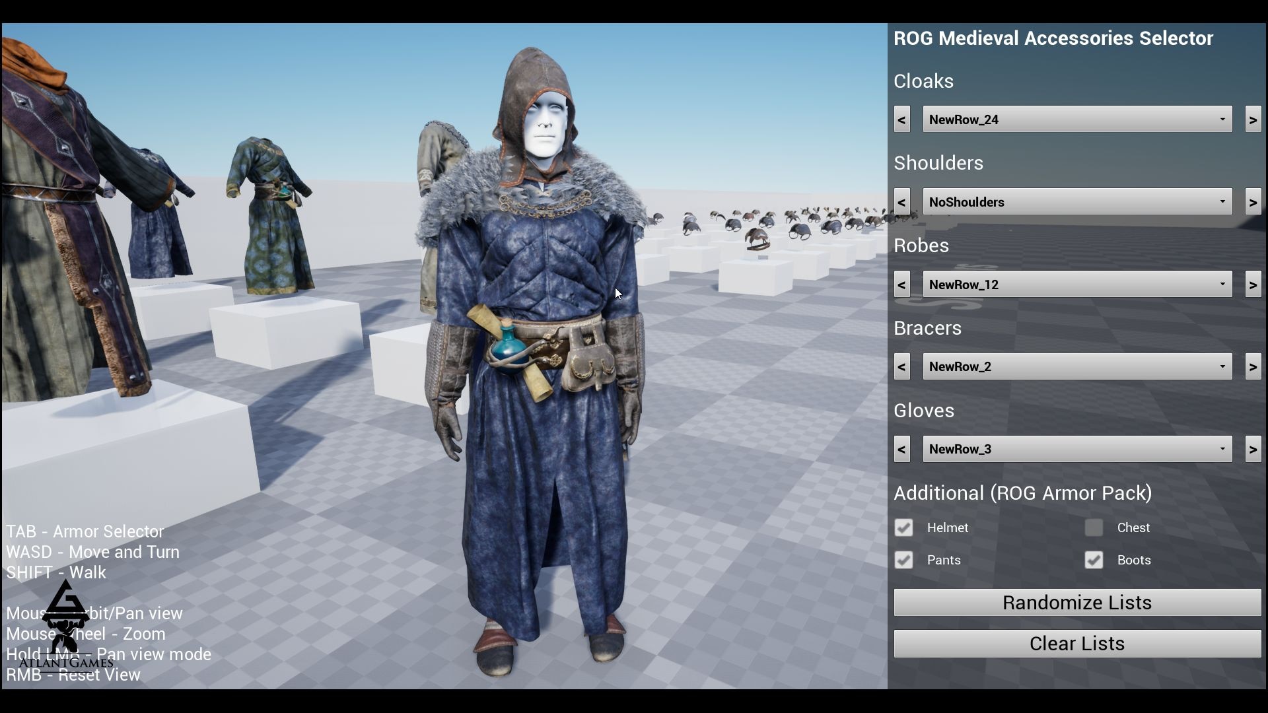This screenshot has height=713, width=1268.
Task: Click the ROG Medieval Accessories Selector title
Action: [x=1053, y=38]
